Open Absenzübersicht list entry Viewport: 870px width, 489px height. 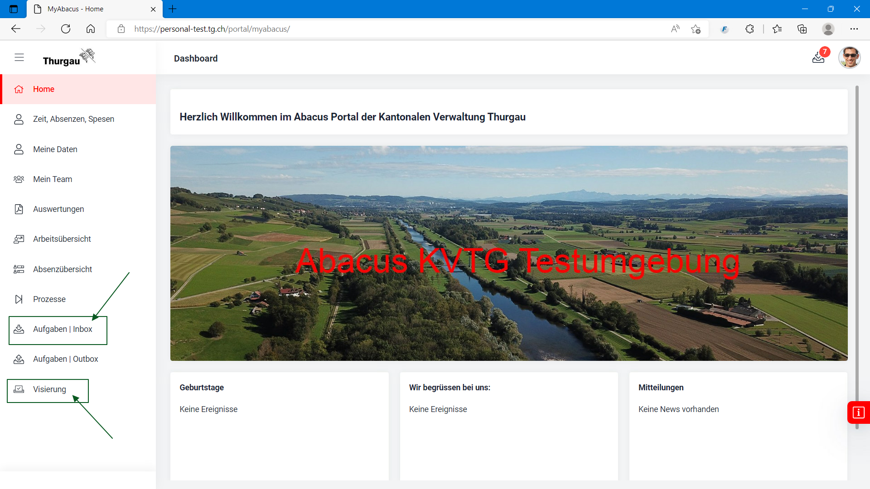(x=63, y=269)
